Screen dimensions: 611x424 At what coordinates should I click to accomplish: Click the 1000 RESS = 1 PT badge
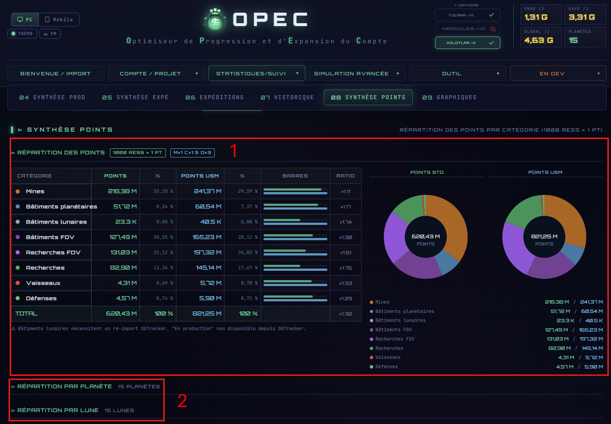[x=138, y=153]
